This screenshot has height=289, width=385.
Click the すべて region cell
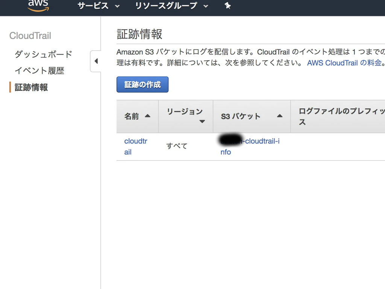click(x=177, y=146)
